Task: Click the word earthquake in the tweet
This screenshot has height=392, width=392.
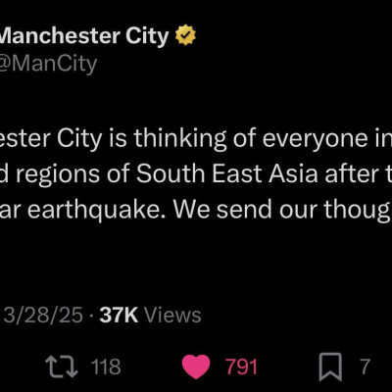Action: click(98, 210)
